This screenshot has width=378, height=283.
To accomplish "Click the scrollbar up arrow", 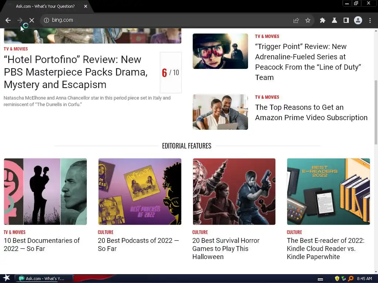I will click(376, 31).
